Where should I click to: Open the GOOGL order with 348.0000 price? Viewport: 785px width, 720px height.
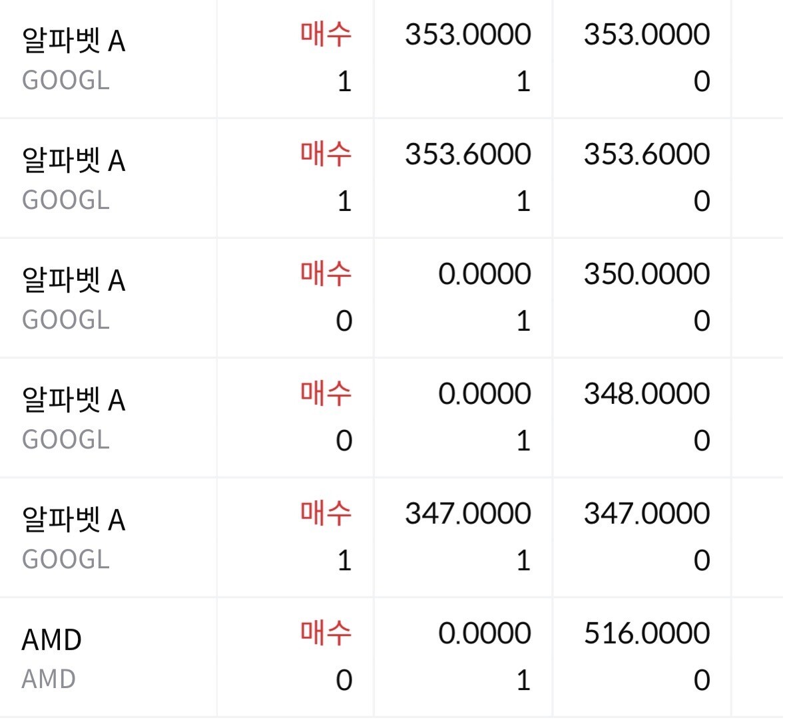tap(390, 418)
